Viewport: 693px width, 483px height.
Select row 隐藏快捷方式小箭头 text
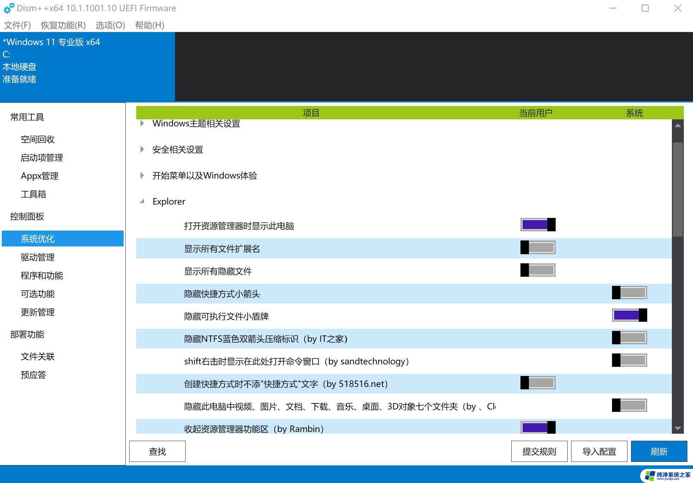(x=222, y=294)
